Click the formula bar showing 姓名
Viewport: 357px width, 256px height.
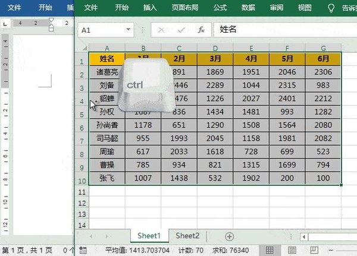coord(280,29)
